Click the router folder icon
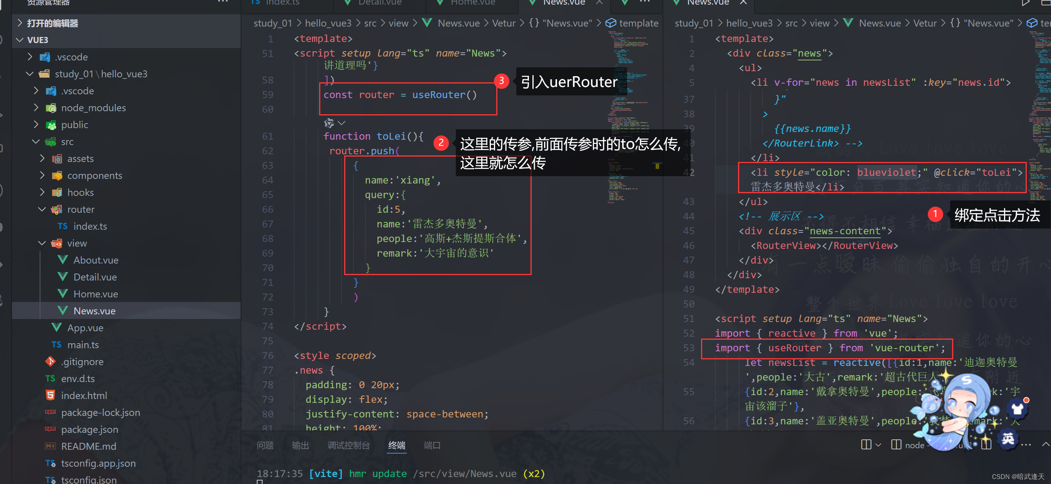Image resolution: width=1051 pixels, height=484 pixels. 56,209
